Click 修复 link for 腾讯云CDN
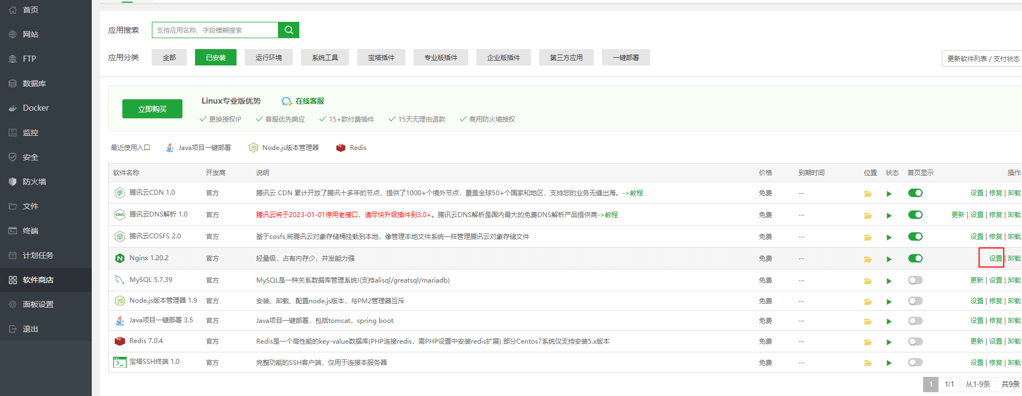1022x396 pixels. tap(996, 193)
